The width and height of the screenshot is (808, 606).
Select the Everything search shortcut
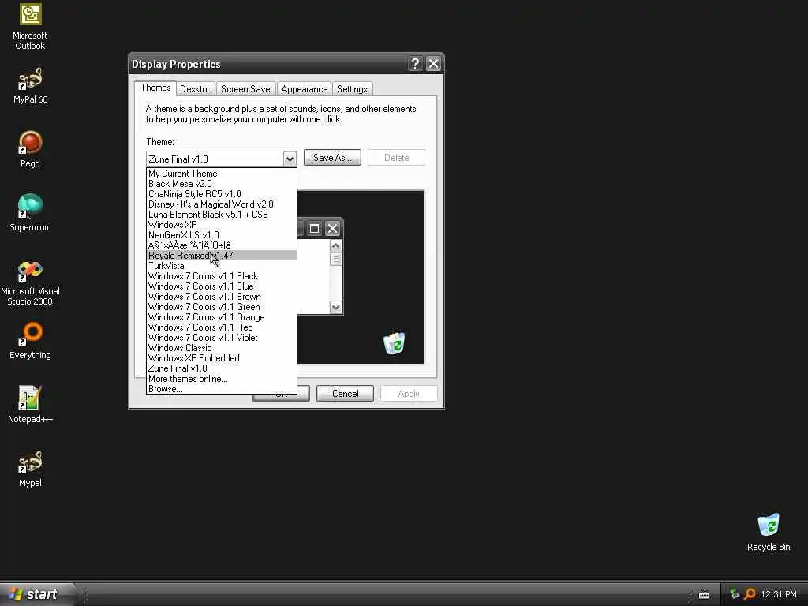coord(30,341)
